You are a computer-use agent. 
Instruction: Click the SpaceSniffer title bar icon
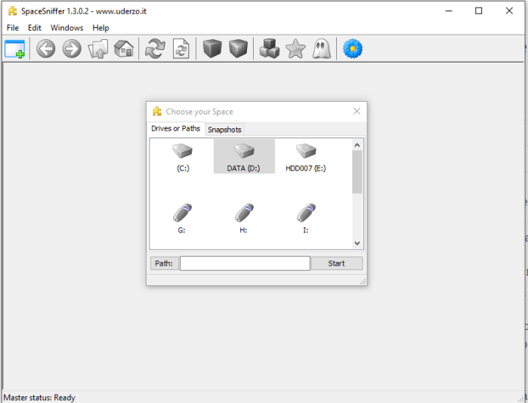[12, 11]
